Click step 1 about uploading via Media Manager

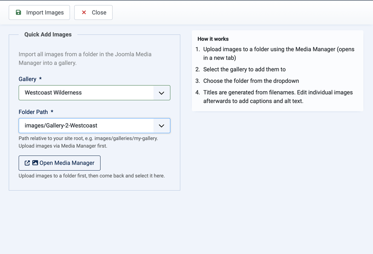click(x=279, y=53)
